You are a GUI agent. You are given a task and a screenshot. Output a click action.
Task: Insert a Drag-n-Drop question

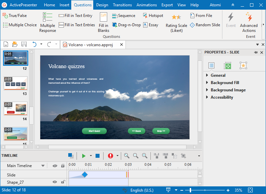(127, 25)
